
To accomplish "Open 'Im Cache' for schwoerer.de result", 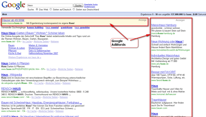I will pos(32,111).
